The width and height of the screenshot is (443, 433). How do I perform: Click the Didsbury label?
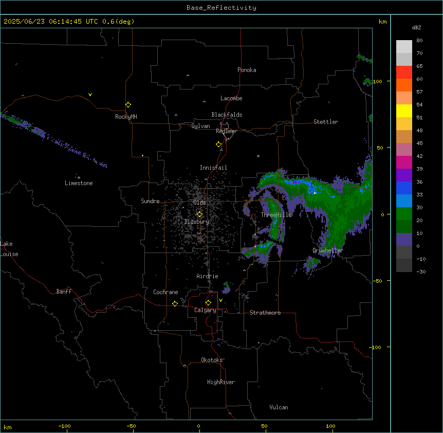point(197,222)
